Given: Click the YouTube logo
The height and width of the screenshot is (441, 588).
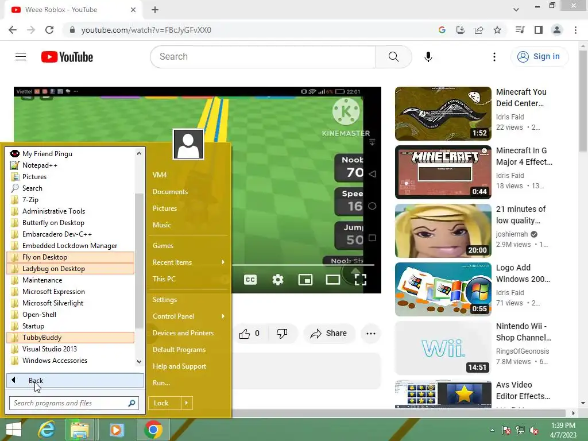Looking at the screenshot, I should tap(67, 57).
